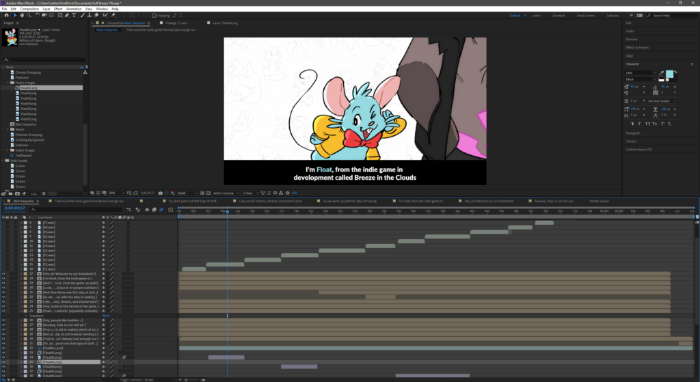This screenshot has width=700, height=382.
Task: Toggle Frame Blending switch in timeline
Action: pos(154,209)
